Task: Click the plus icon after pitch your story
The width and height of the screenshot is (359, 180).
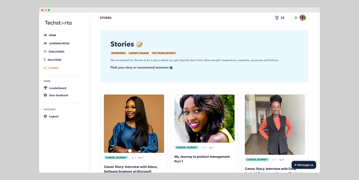Action: pos(171,67)
